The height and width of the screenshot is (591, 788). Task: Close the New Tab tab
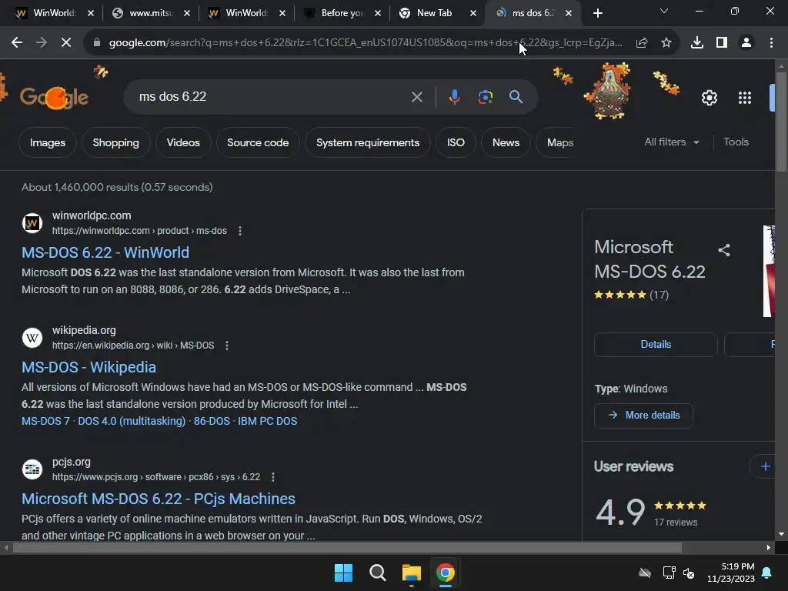473,14
